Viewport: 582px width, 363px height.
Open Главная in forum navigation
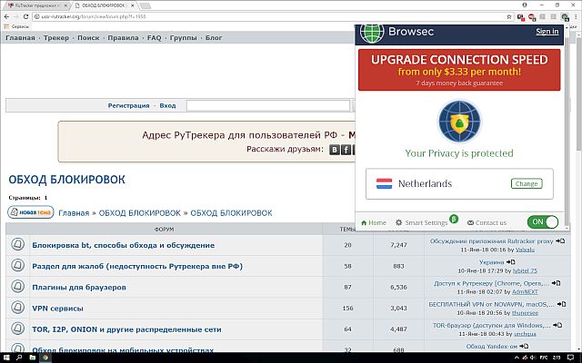20,38
